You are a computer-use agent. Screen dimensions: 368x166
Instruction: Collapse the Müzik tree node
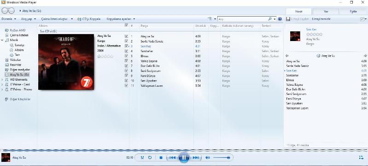click(2, 40)
